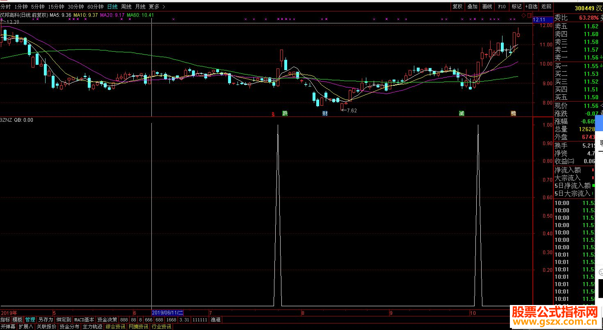603x330 pixels.
Task: Switch to the 分时 timeframe tab
Action: tap(5, 7)
